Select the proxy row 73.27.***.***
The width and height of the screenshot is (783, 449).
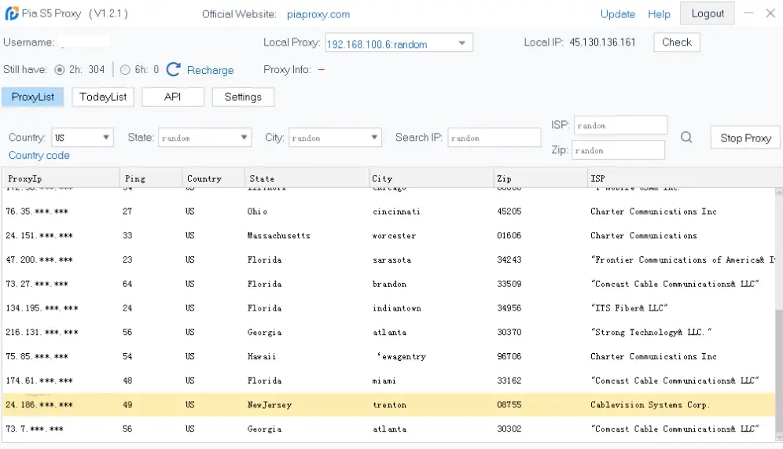(388, 284)
